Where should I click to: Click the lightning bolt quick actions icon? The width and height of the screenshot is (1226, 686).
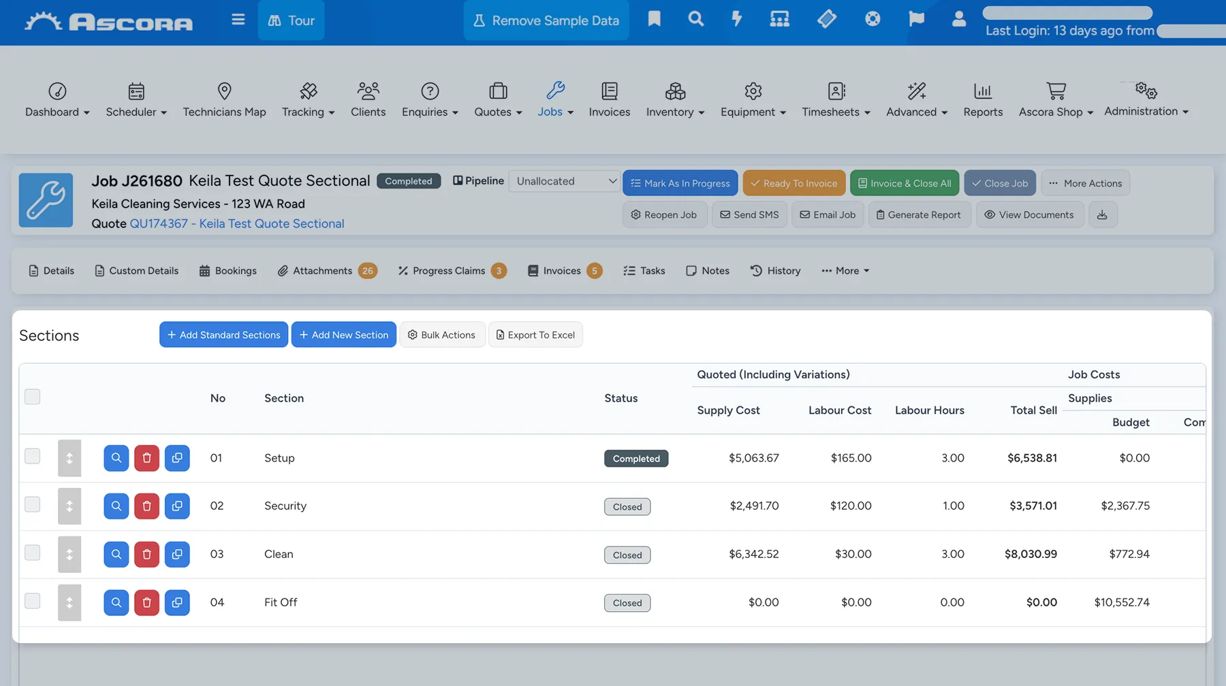click(x=737, y=19)
